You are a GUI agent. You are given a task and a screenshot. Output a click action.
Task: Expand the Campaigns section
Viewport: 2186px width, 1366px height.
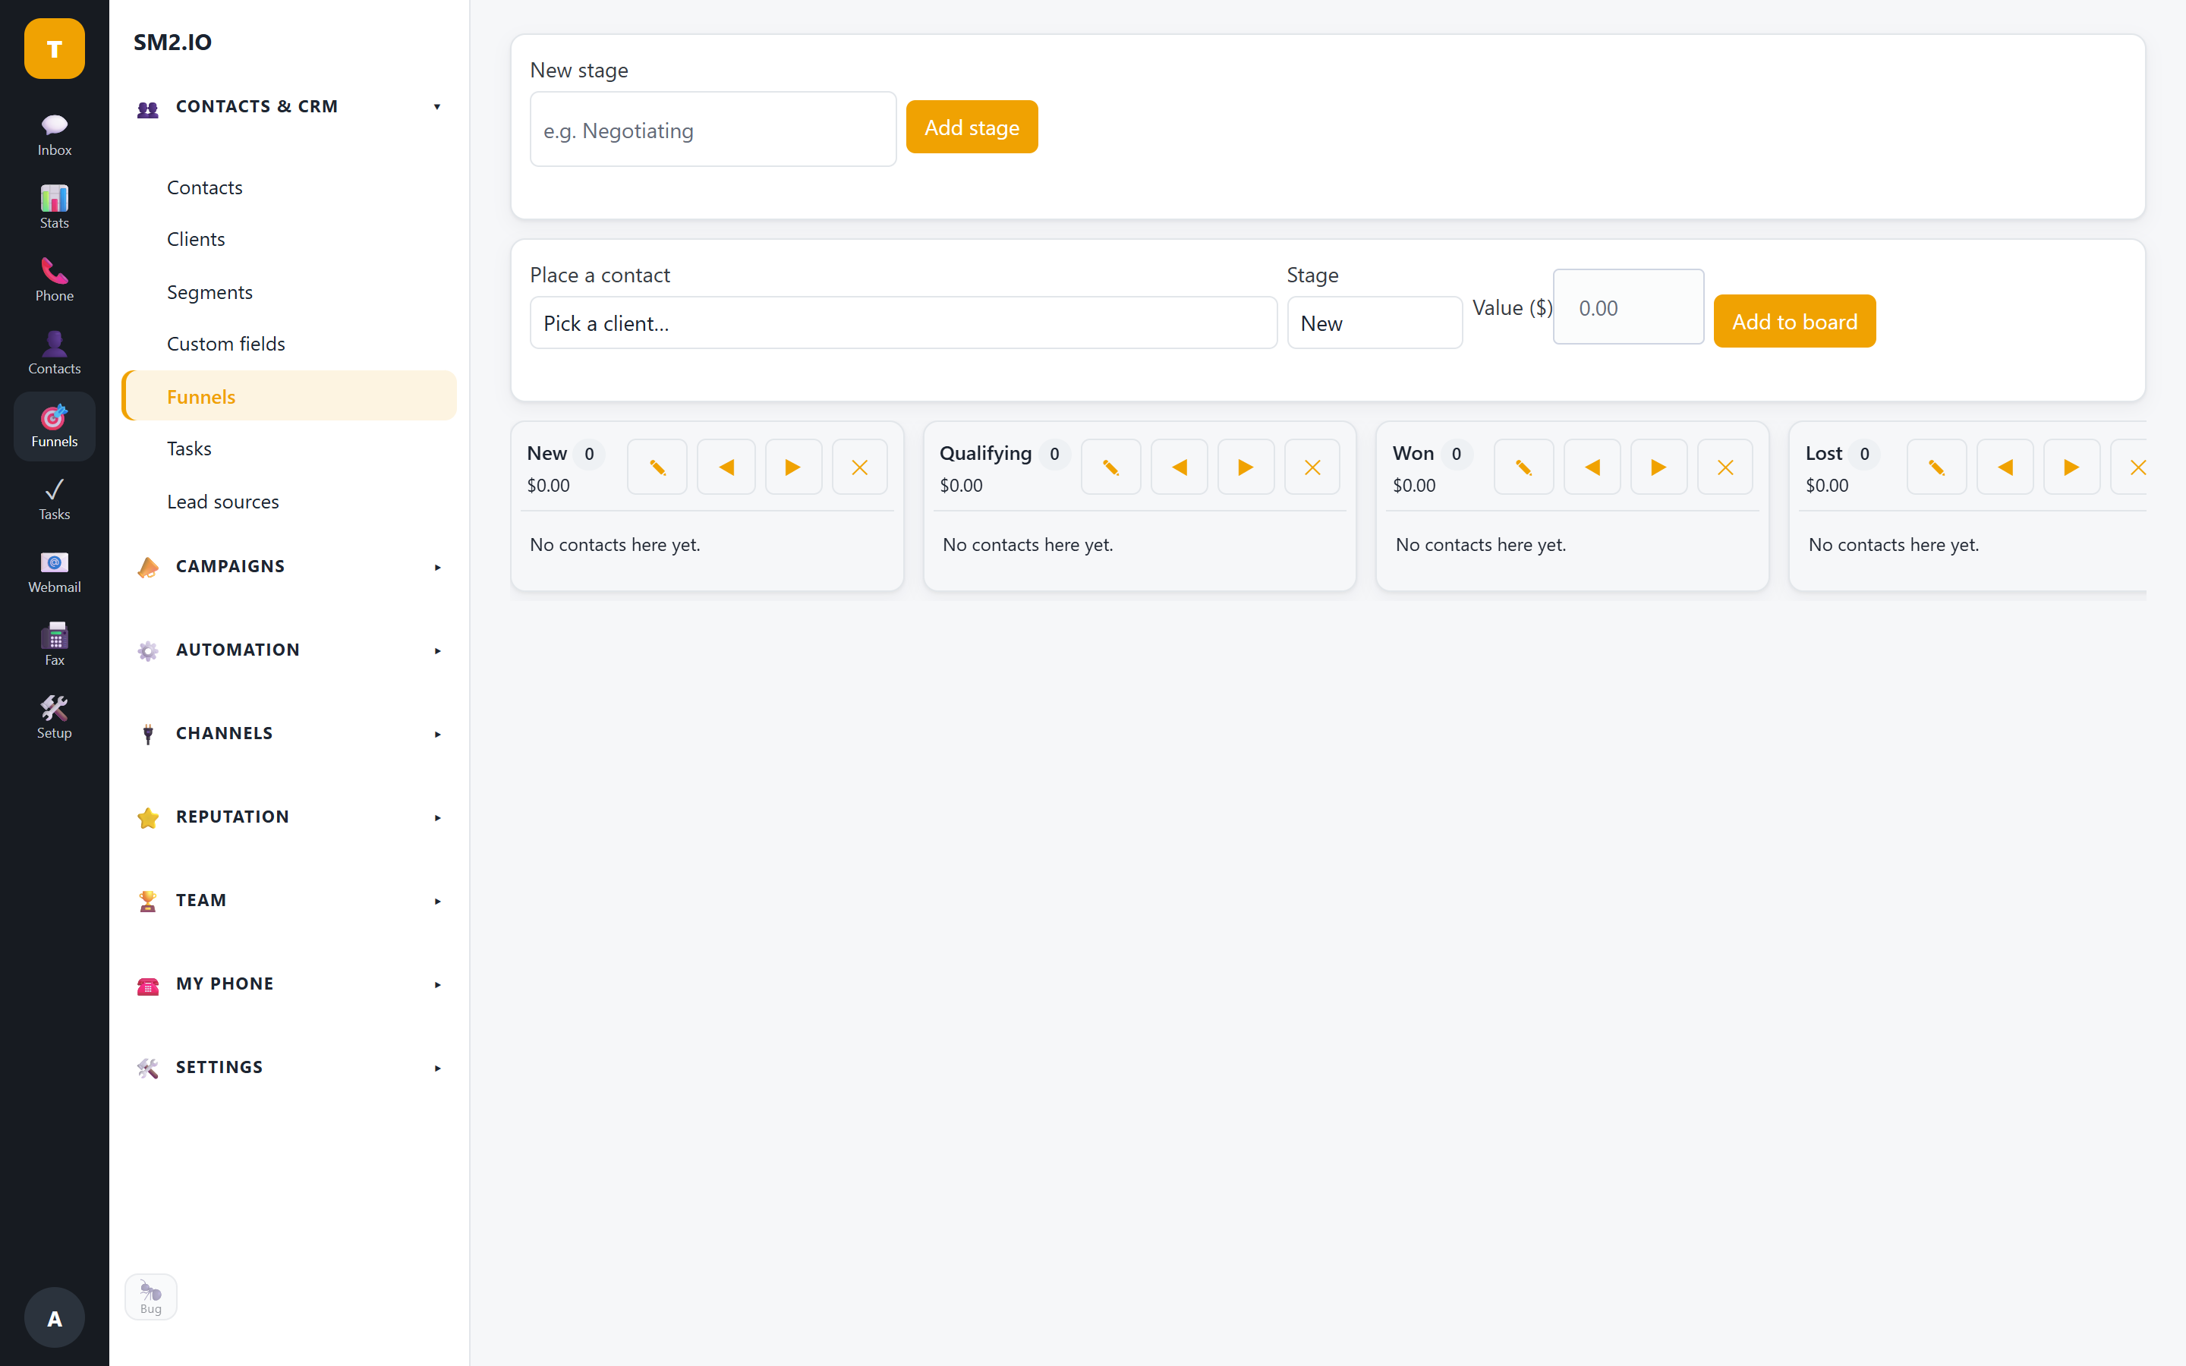pyautogui.click(x=289, y=566)
